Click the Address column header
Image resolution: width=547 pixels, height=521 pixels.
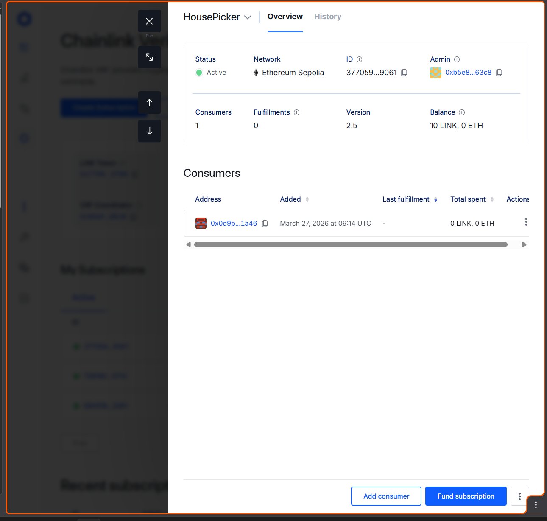point(208,199)
